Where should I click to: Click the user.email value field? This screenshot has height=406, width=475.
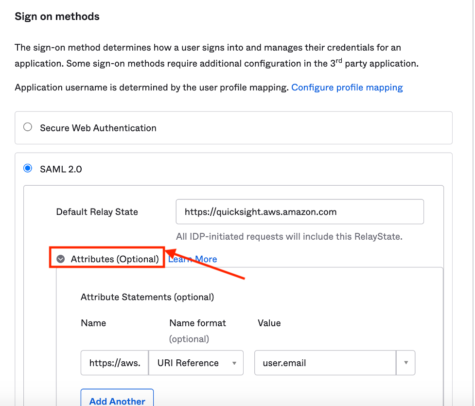click(x=326, y=363)
